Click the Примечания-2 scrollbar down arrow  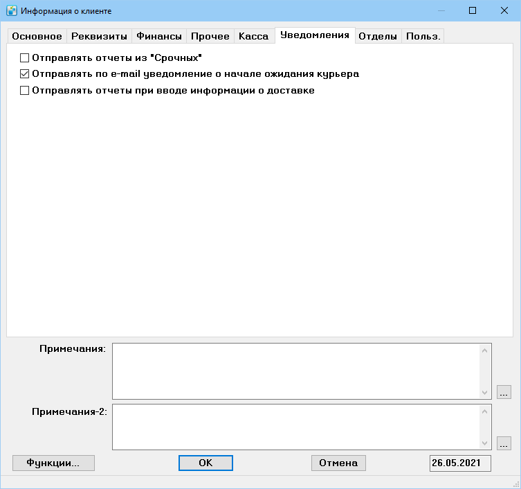pyautogui.click(x=485, y=443)
